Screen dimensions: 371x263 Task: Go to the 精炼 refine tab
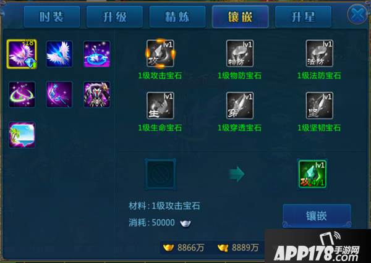pos(177,17)
